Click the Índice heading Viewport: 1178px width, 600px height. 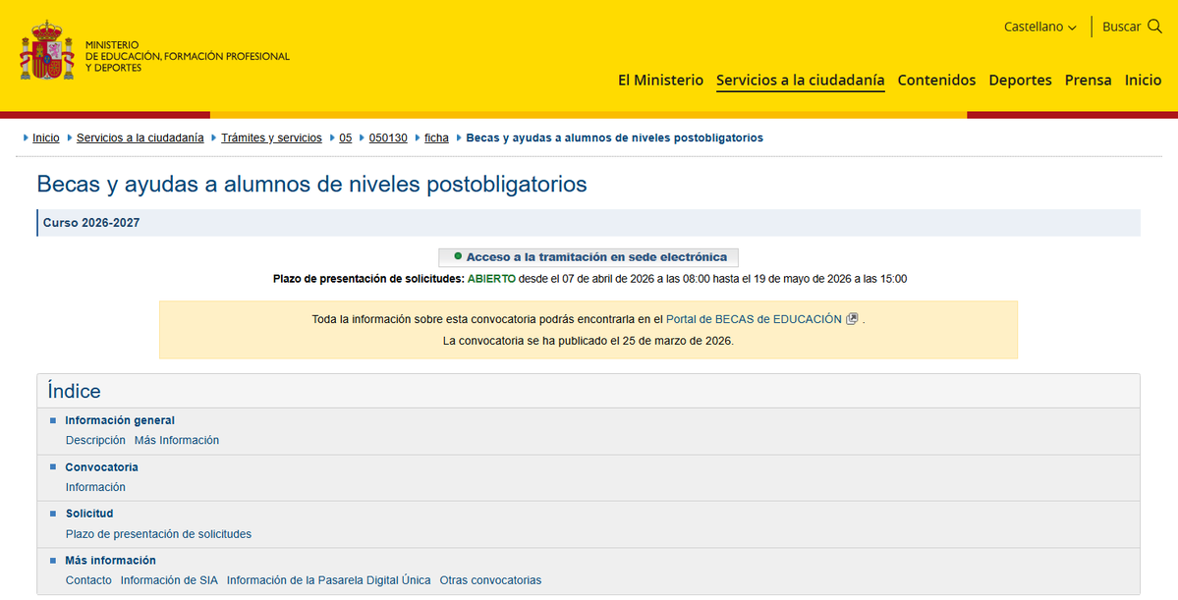(74, 391)
